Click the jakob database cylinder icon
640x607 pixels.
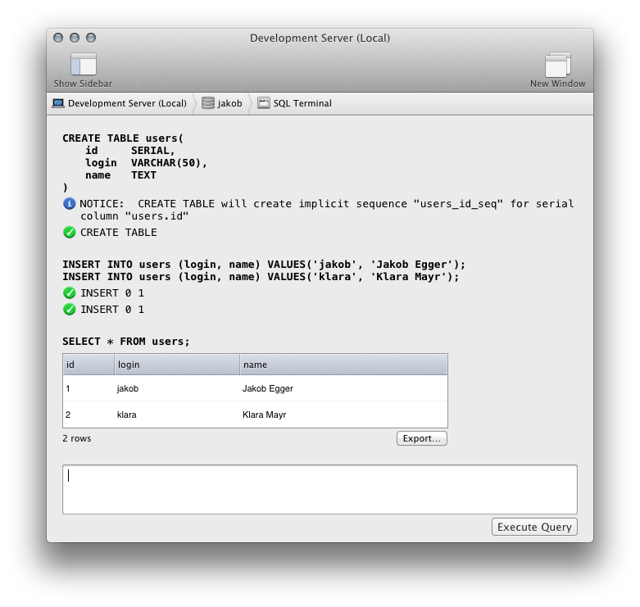(x=208, y=103)
